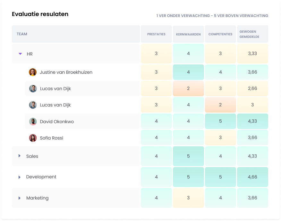Image resolution: width=281 pixels, height=221 pixels.
Task: Select the Kernwaarden column header
Action: tap(188, 34)
